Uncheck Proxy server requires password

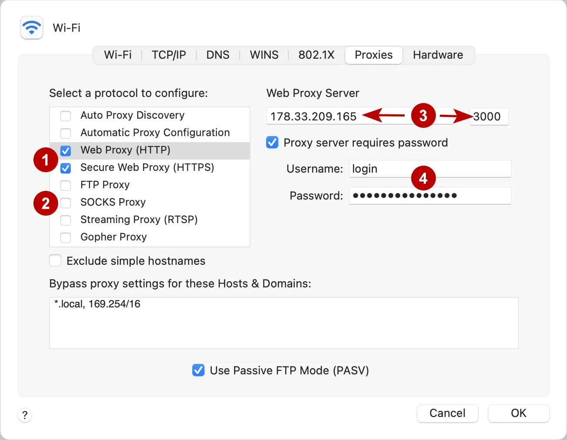(272, 142)
